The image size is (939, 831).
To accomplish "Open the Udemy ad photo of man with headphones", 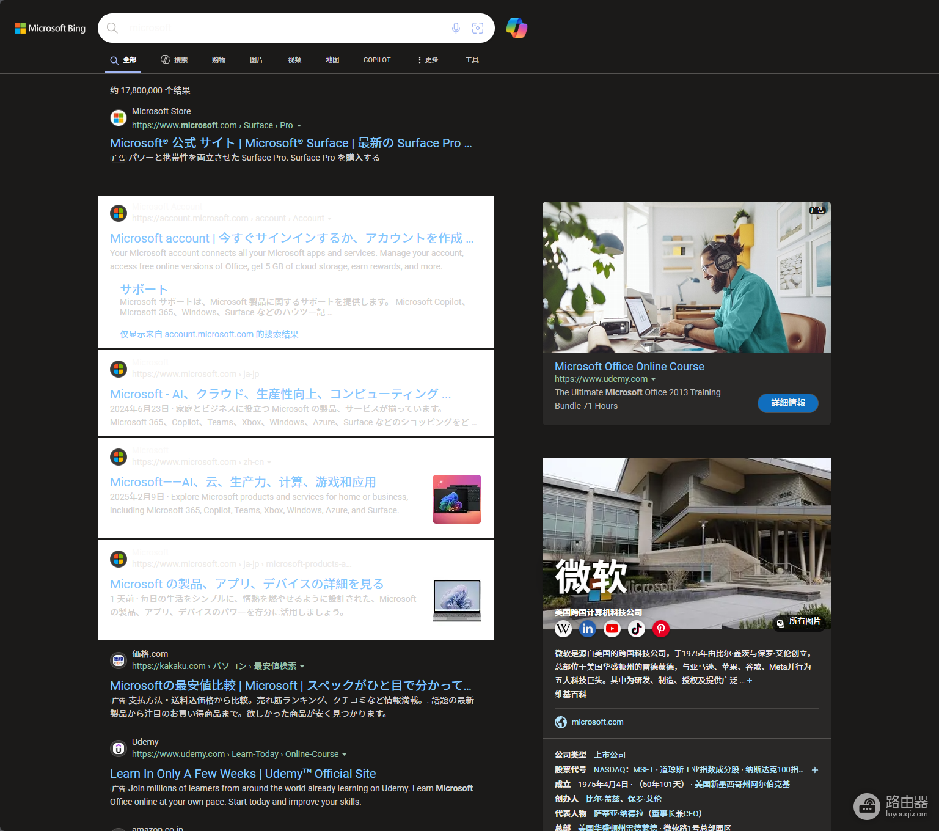I will (687, 277).
